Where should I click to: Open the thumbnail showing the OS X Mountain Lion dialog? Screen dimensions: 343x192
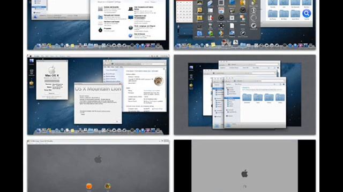pyautogui.click(x=98, y=95)
